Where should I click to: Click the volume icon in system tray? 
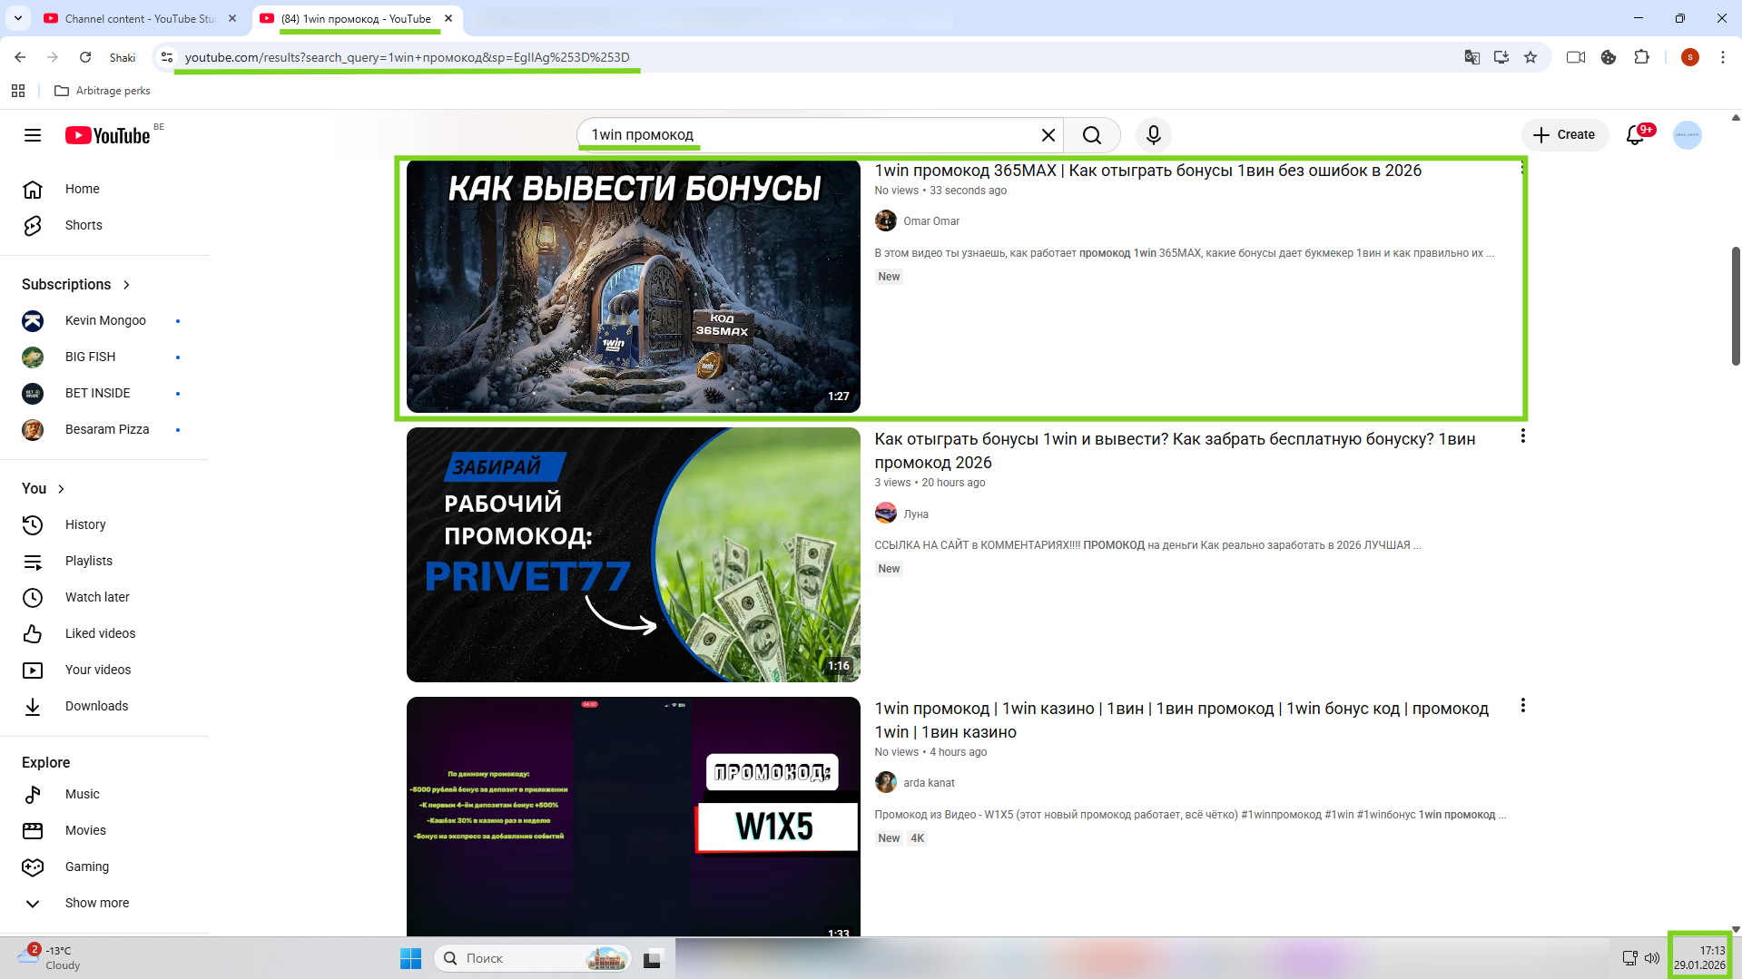click(1652, 958)
